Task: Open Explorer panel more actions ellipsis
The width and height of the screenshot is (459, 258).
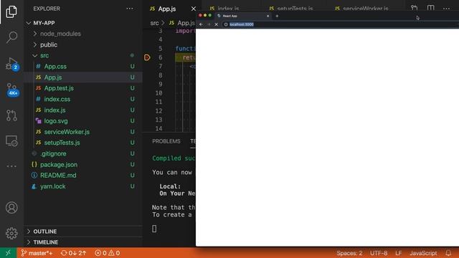Action: pos(130,9)
